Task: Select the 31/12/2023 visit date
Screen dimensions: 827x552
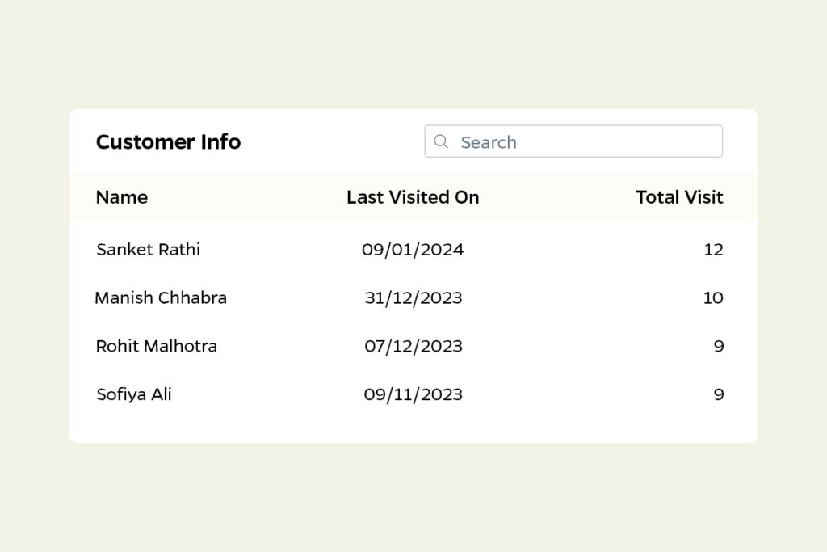Action: tap(413, 298)
